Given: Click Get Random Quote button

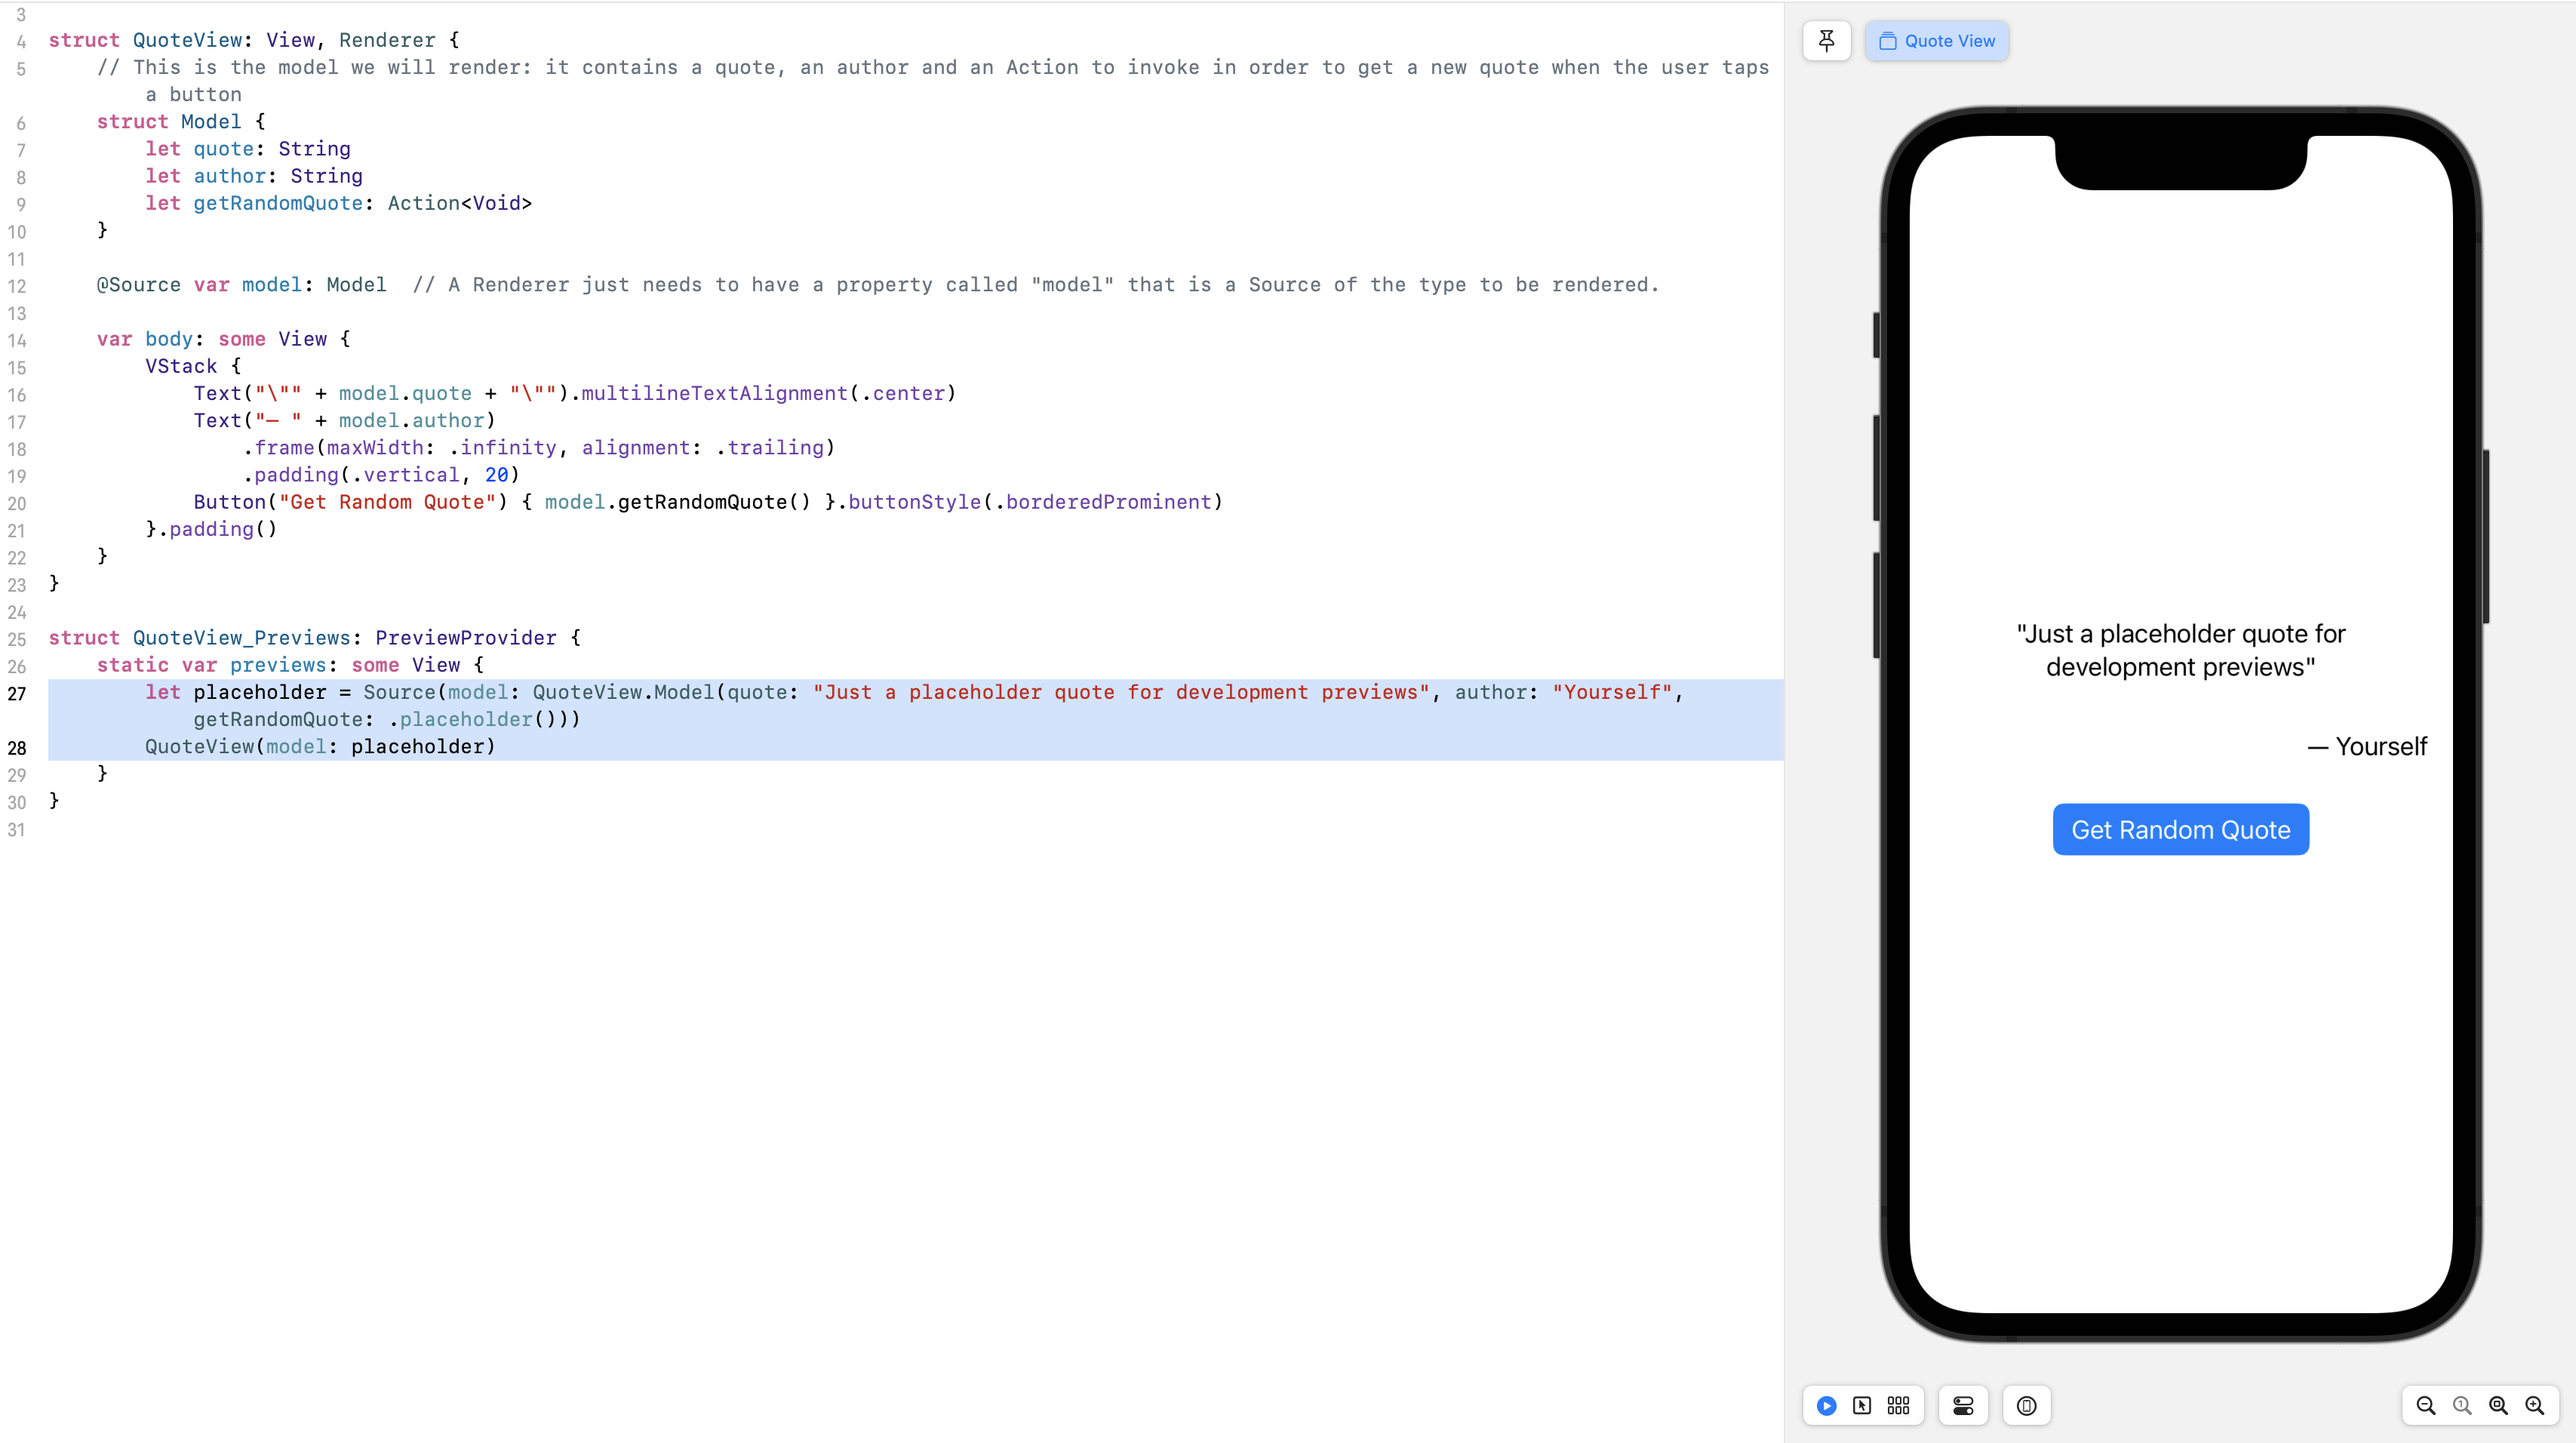Looking at the screenshot, I should point(2180,829).
